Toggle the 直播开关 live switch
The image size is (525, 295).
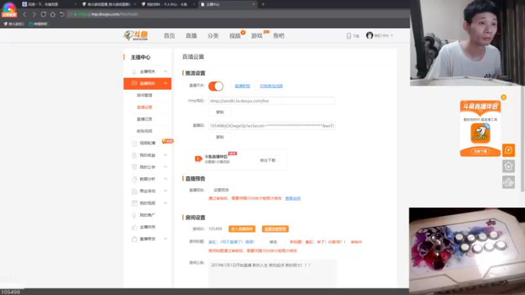216,86
